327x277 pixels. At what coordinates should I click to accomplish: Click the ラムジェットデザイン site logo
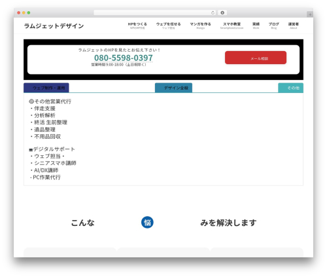click(x=54, y=26)
